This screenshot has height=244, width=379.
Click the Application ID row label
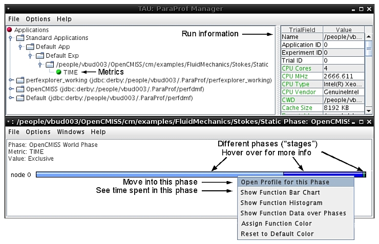(x=302, y=45)
